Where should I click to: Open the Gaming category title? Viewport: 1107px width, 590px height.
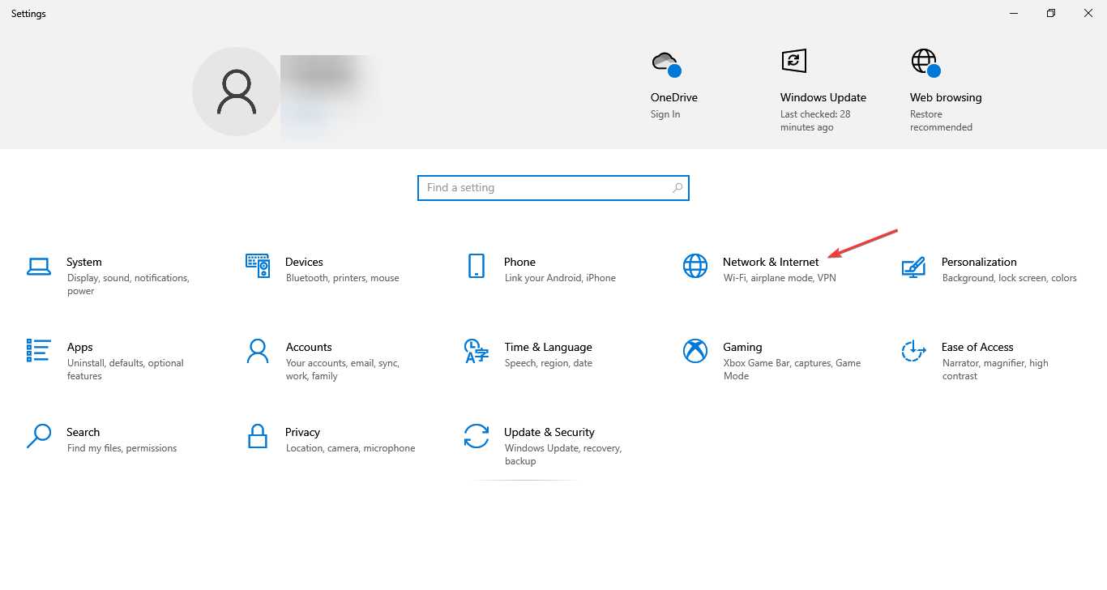[x=743, y=347]
